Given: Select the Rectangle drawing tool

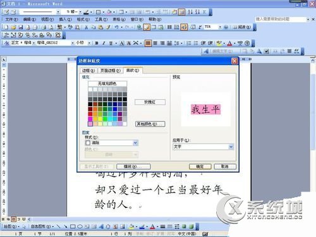Looking at the screenshot, I should [73, 226].
